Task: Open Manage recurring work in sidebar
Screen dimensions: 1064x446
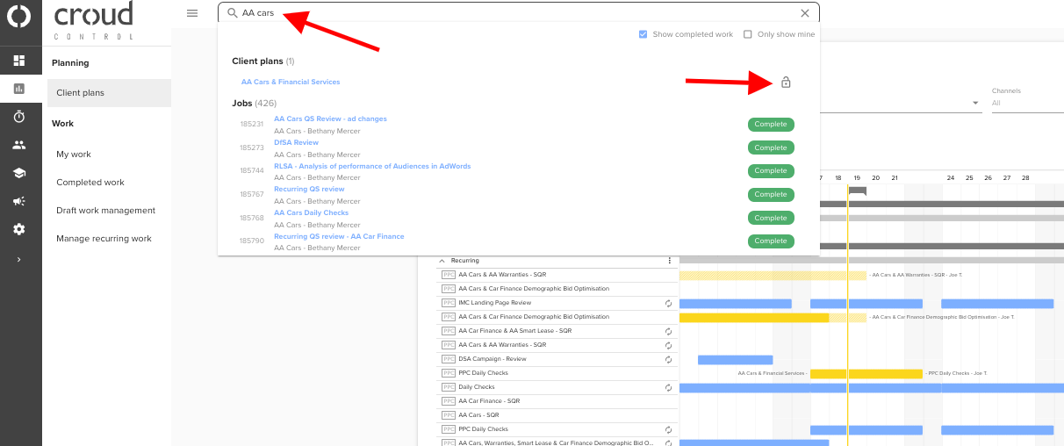Action: point(104,239)
